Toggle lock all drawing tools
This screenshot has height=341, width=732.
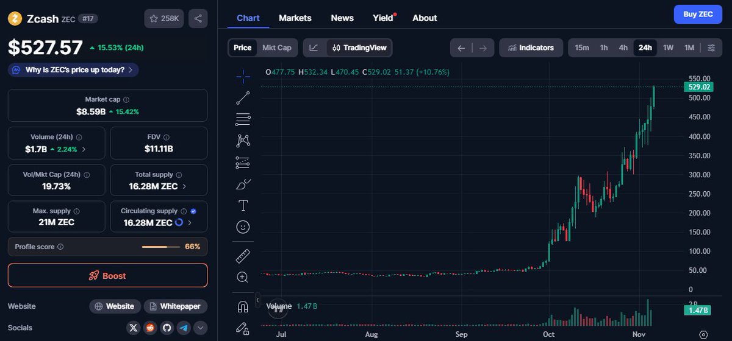[243, 328]
